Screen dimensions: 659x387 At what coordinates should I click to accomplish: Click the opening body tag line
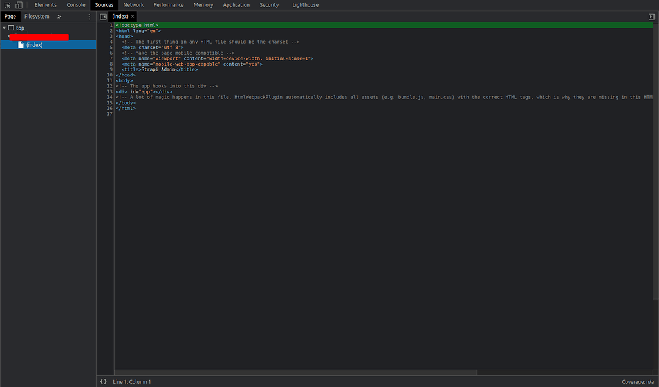[124, 80]
